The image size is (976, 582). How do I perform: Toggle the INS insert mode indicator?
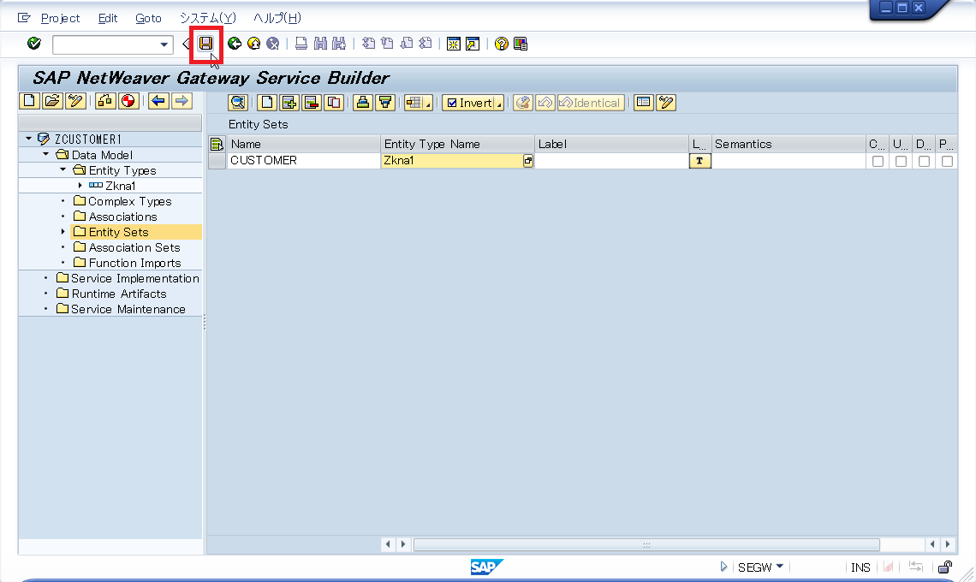pyautogui.click(x=860, y=567)
